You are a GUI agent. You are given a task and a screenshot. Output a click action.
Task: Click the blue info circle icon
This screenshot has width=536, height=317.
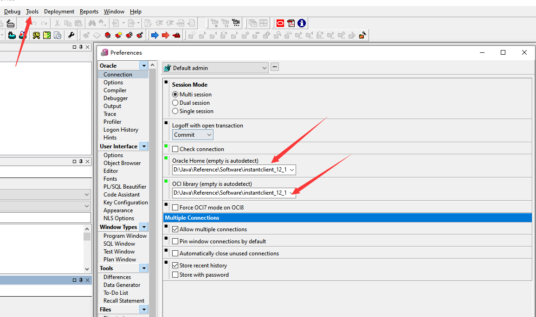[x=302, y=23]
